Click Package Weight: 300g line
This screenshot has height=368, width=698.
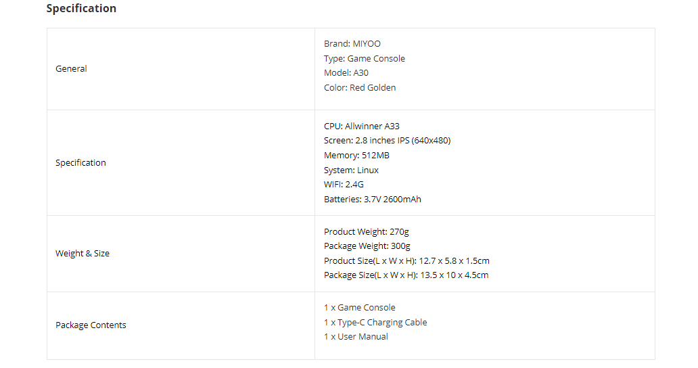pos(367,246)
